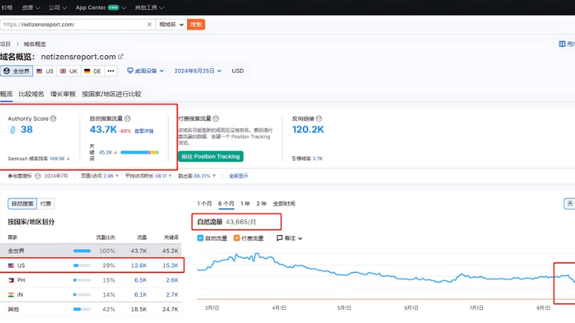Screen dimensions: 575x323
Task: Click the orange search button
Action: [195, 24]
